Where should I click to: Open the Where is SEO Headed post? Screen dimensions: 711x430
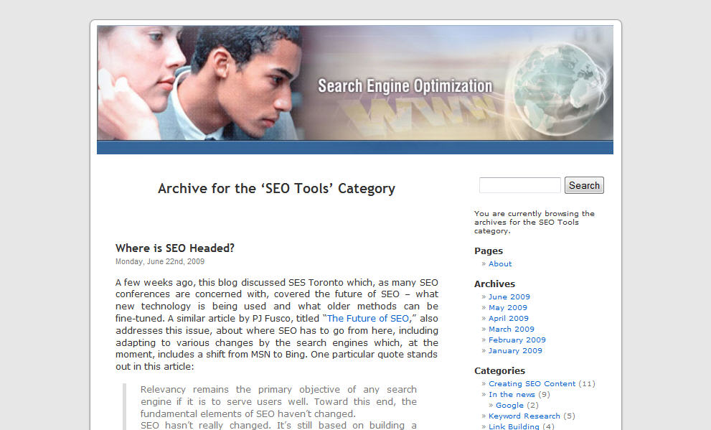coord(174,248)
